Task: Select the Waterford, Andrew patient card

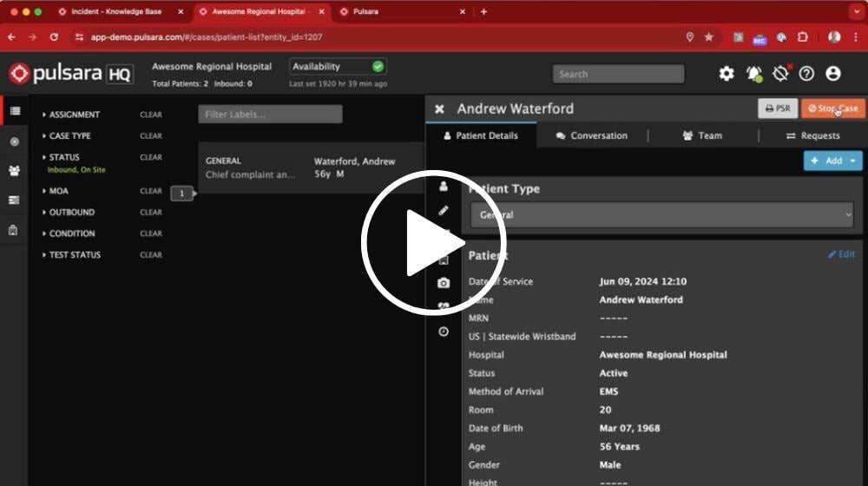Action: tap(311, 167)
